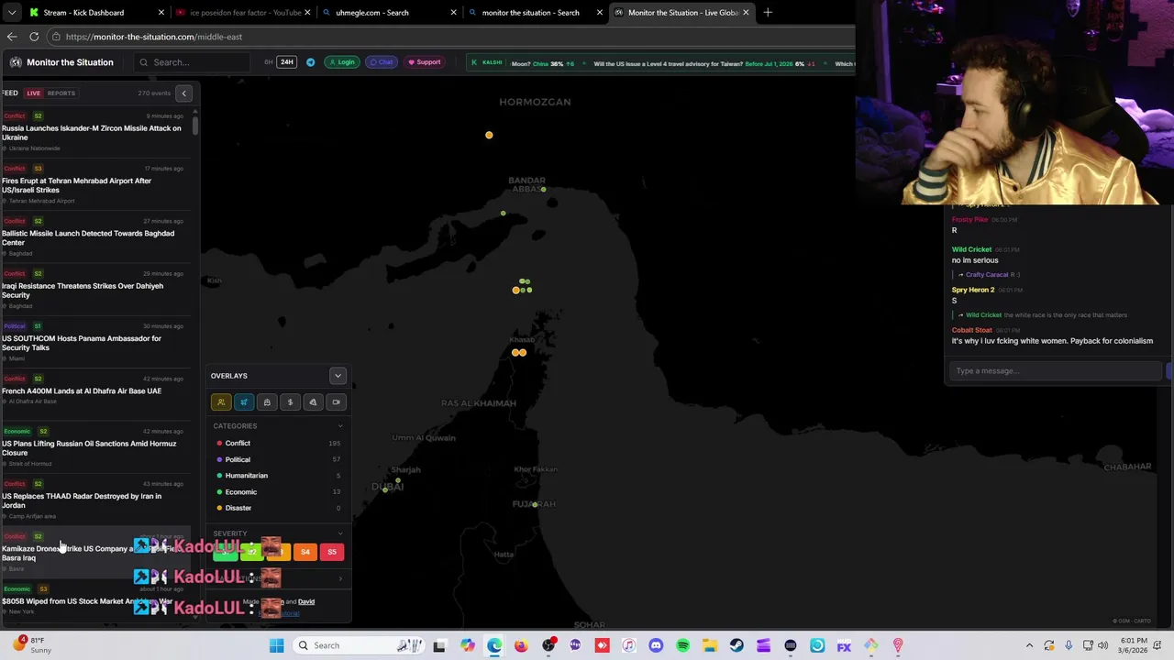Toggle the ship overlay icon
Viewport: 1174px width, 660px height.
click(267, 401)
